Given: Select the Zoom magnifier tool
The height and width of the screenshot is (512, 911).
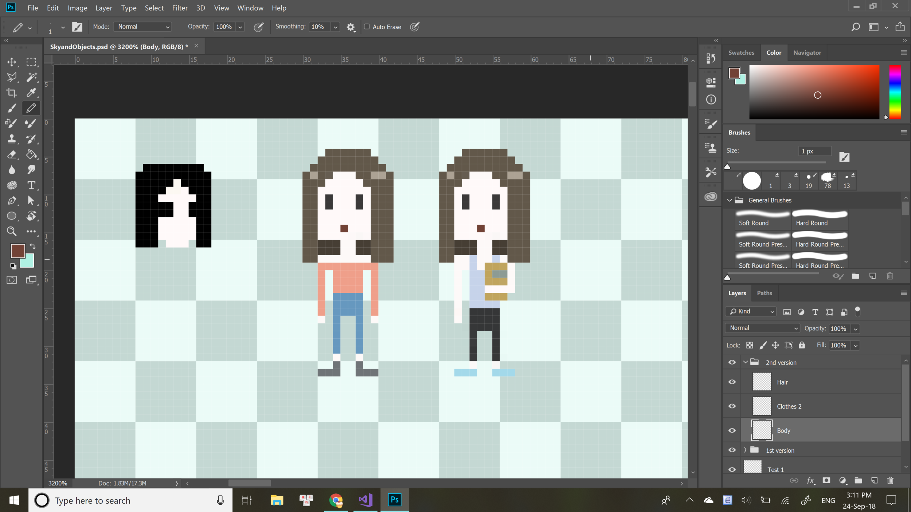Looking at the screenshot, I should click(12, 231).
